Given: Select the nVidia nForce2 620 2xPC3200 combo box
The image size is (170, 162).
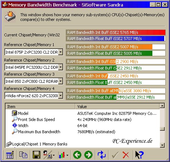Looking at the screenshot, I should (34, 96).
